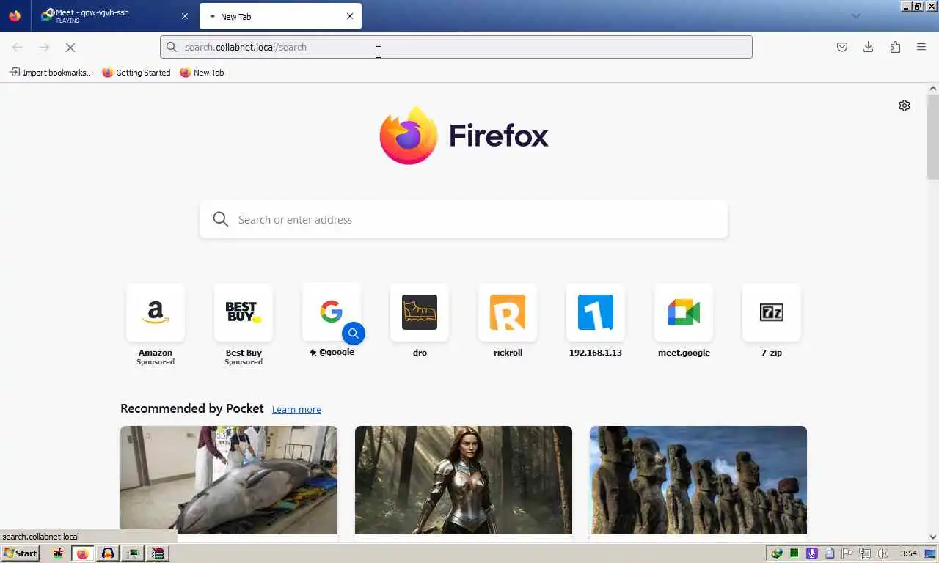Click the Firefox taskbar button
The image size is (939, 563).
point(82,553)
